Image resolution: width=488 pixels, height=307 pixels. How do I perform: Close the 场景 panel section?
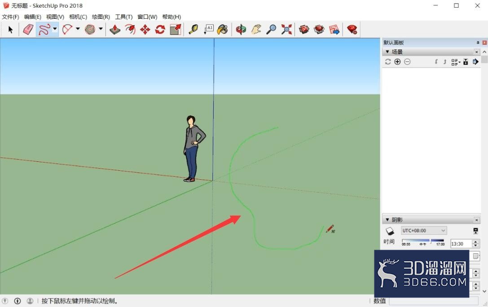[476, 52]
